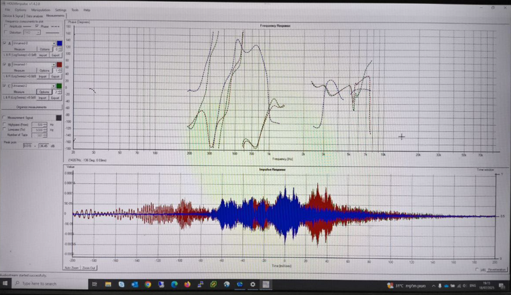
Task: Click Organize measurements button
Action: click(31, 107)
